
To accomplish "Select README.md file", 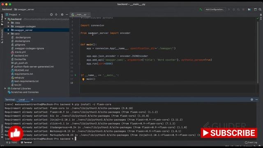I will tap(20, 70).
